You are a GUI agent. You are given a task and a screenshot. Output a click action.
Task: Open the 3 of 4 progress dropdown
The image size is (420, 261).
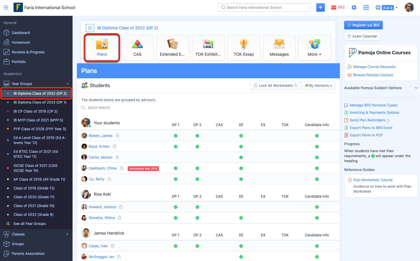(x=390, y=8)
